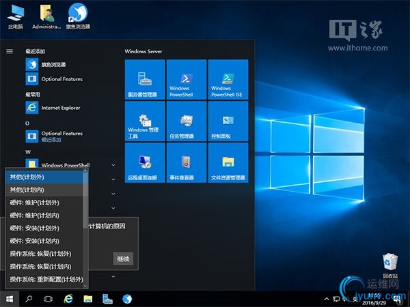Screen dimensions: 410x307
Task: Open the 服务器管理器 tile
Action: (145, 79)
